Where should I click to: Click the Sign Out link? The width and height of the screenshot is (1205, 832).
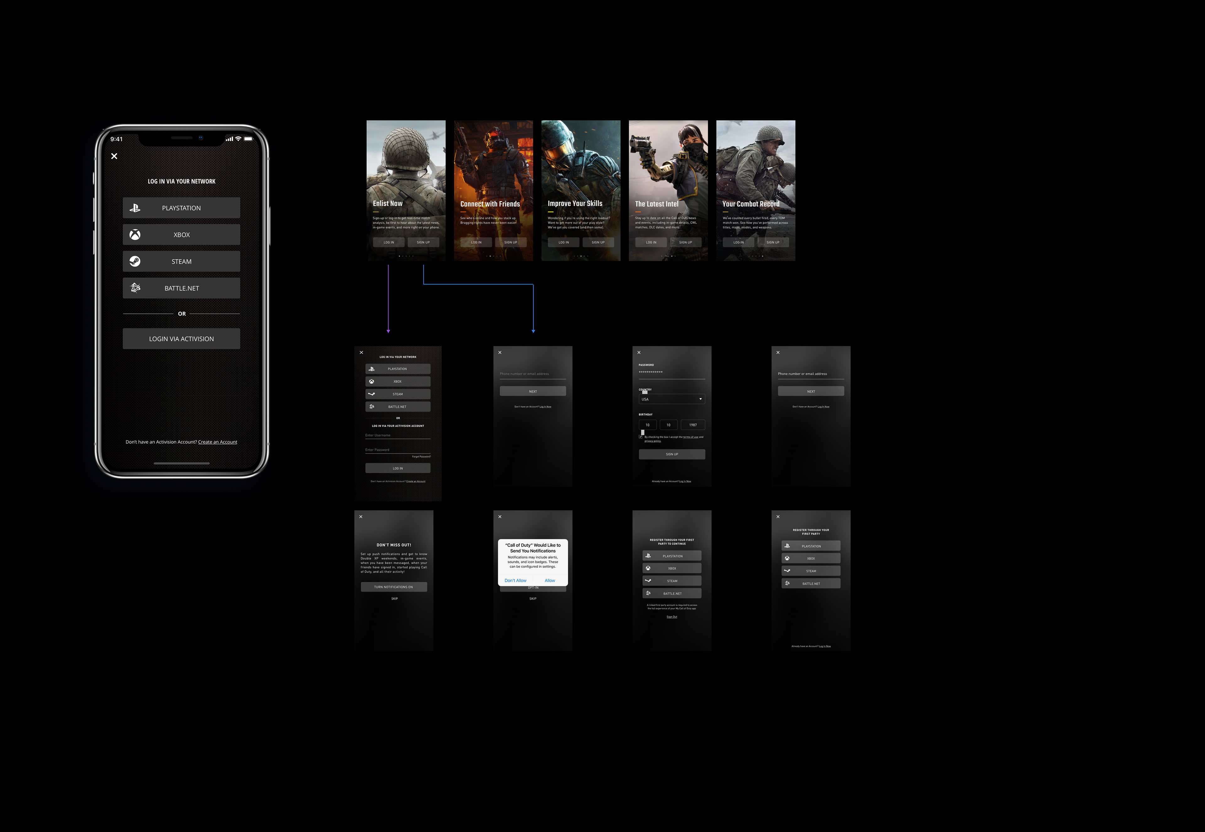672,617
